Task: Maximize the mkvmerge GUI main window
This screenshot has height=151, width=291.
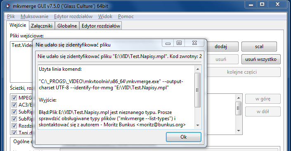Action: point(262,5)
